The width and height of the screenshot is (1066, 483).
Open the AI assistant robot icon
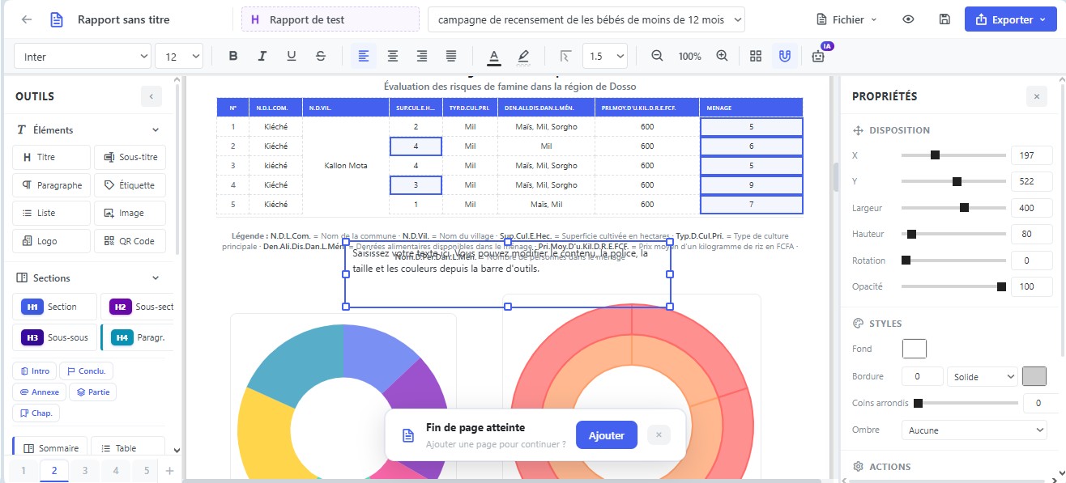coord(818,57)
